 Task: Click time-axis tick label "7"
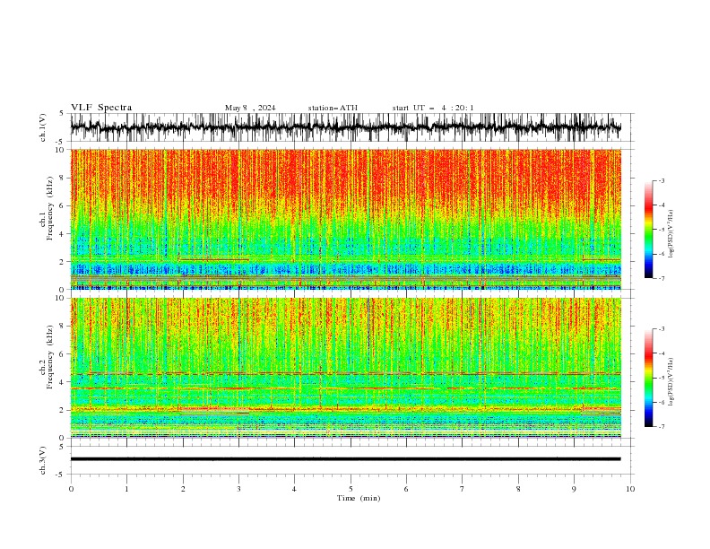point(463,489)
